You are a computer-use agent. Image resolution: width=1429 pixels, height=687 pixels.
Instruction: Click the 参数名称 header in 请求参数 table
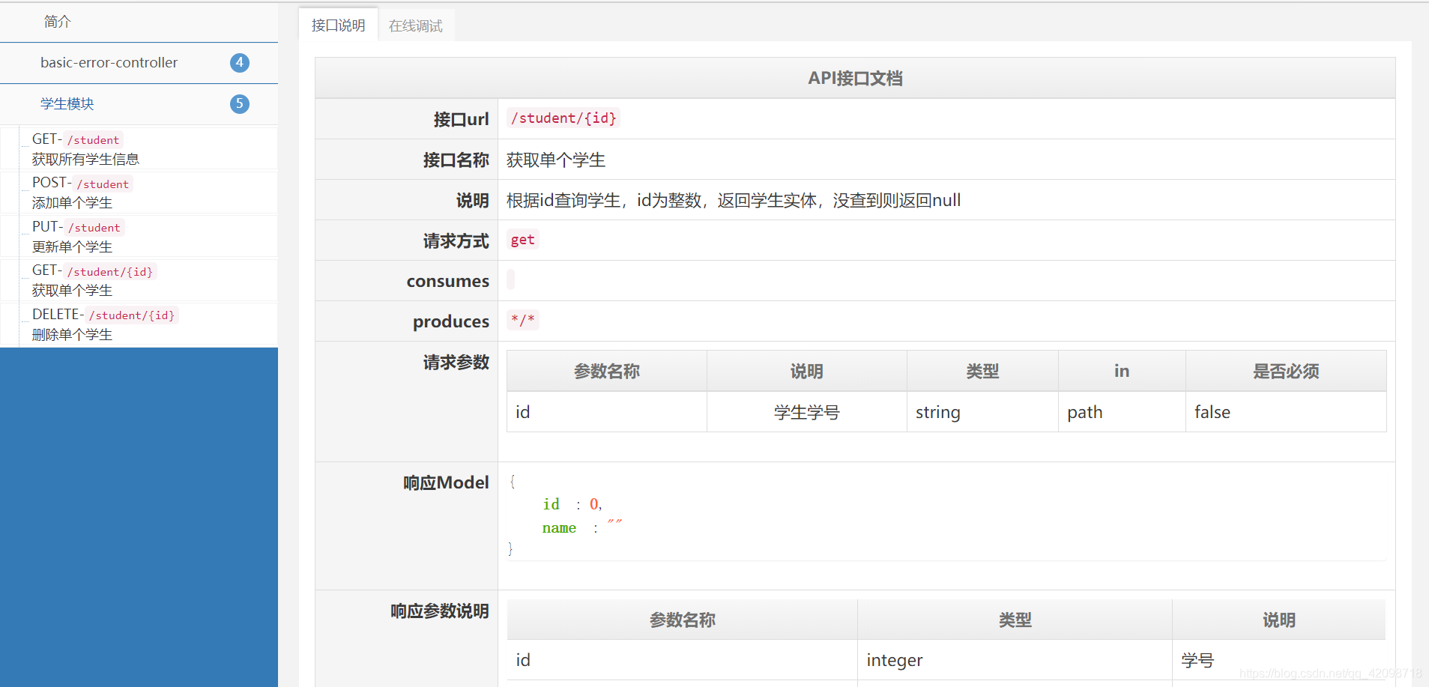pyautogui.click(x=607, y=371)
